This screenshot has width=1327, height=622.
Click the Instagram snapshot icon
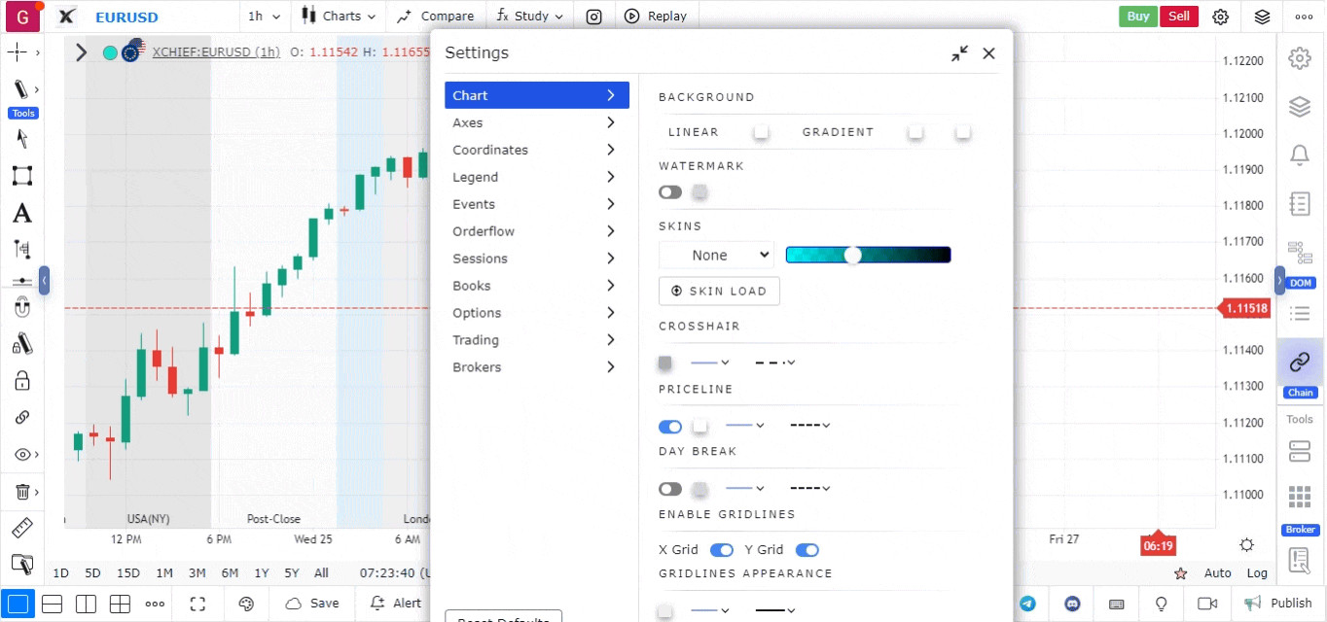pyautogui.click(x=593, y=16)
